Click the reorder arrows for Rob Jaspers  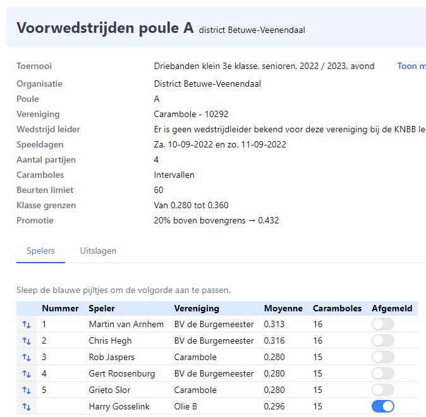(27, 357)
